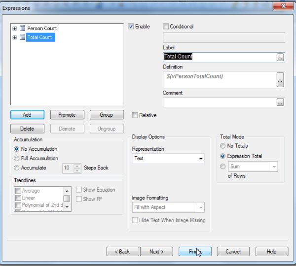Image resolution: width=296 pixels, height=266 pixels.
Task: Click the Total Count table icon
Action: (x=23, y=37)
